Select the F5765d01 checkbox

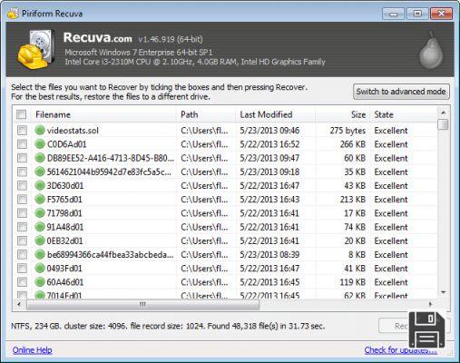point(22,200)
